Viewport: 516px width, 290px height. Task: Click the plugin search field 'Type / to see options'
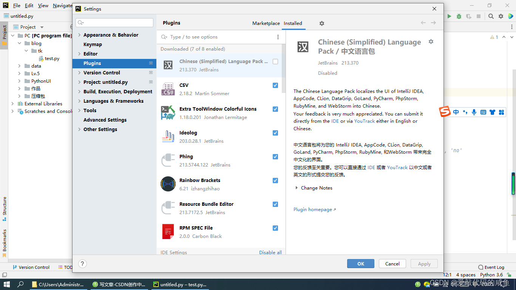(217, 37)
